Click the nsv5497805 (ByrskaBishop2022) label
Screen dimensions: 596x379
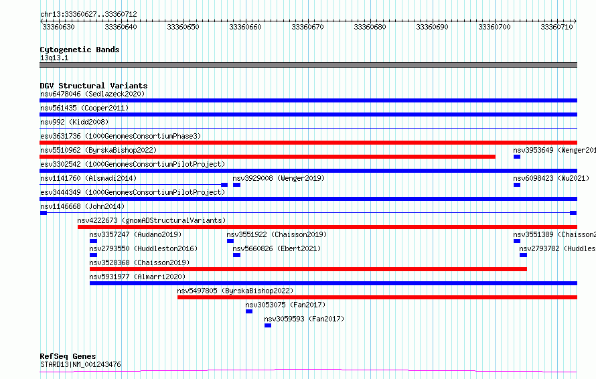click(x=235, y=291)
